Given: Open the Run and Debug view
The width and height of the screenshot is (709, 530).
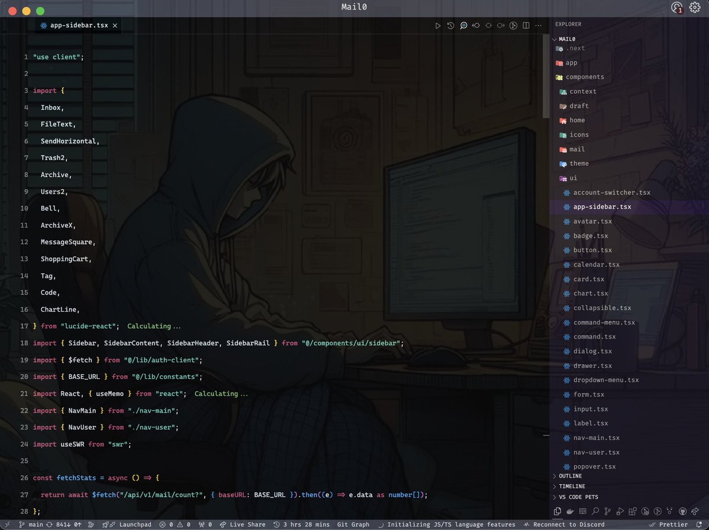Looking at the screenshot, I should pyautogui.click(x=620, y=511).
